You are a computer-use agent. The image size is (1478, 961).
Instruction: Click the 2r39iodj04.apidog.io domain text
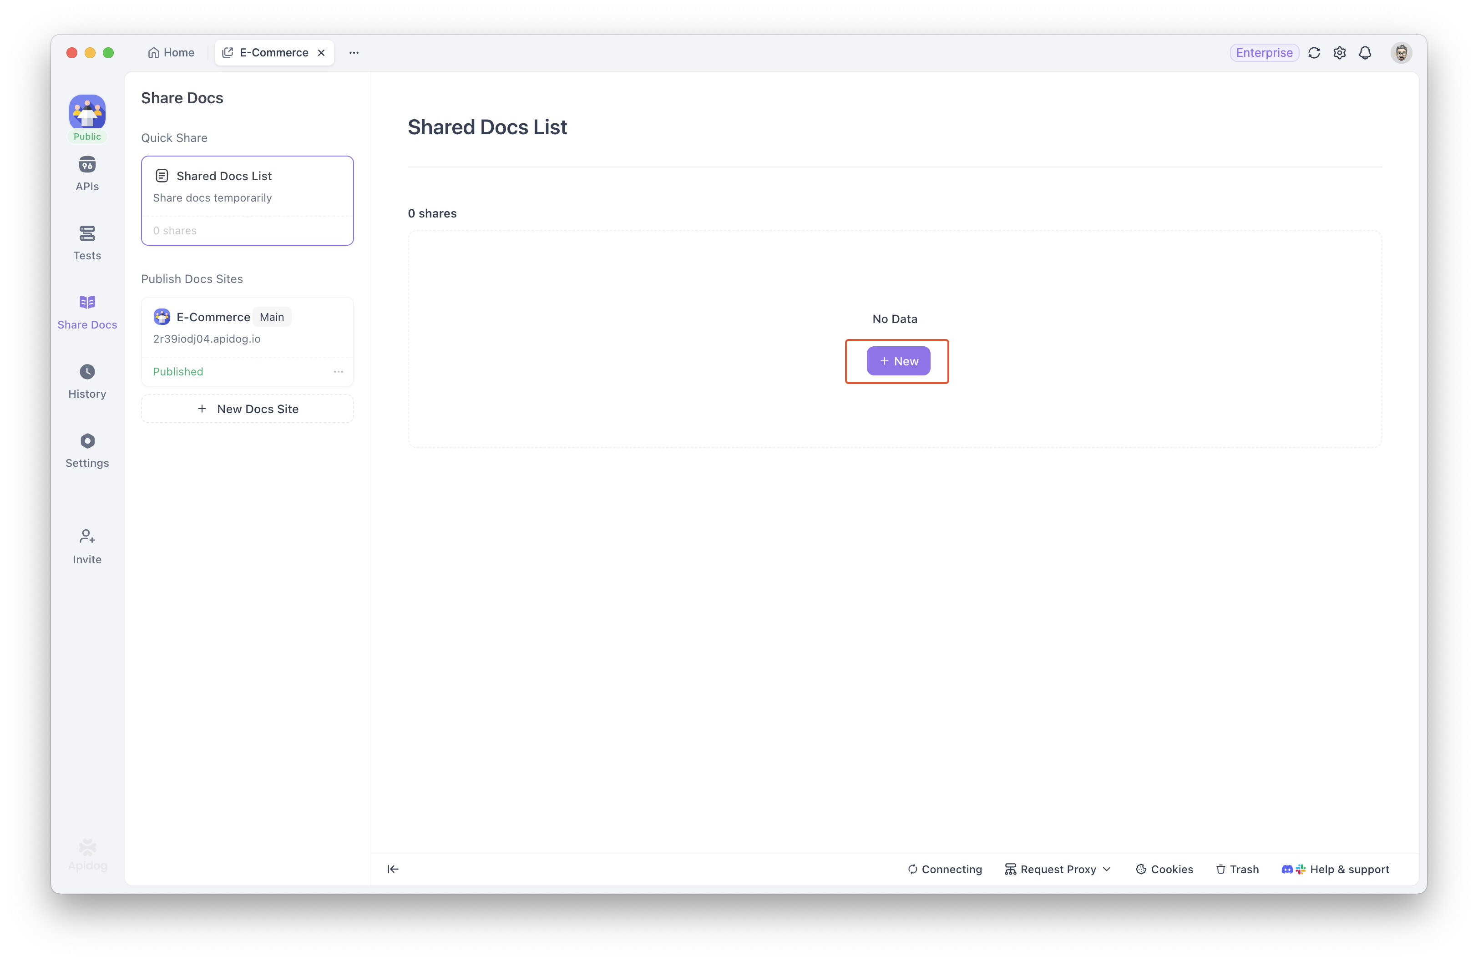[207, 339]
